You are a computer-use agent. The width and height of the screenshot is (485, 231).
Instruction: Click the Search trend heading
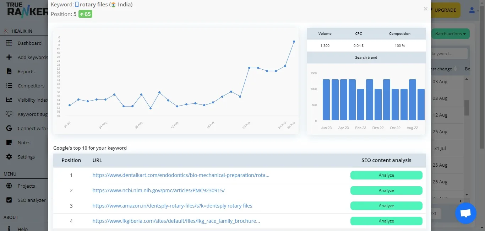[366, 58]
